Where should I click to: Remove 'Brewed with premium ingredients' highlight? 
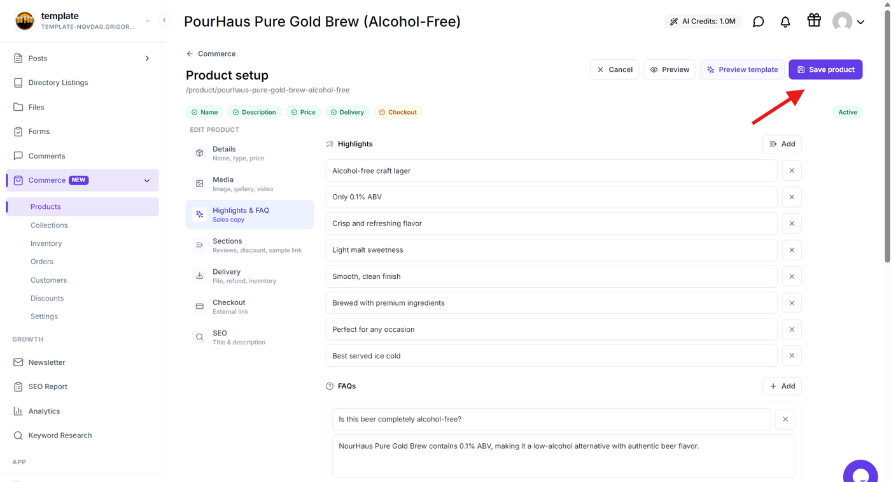point(792,303)
